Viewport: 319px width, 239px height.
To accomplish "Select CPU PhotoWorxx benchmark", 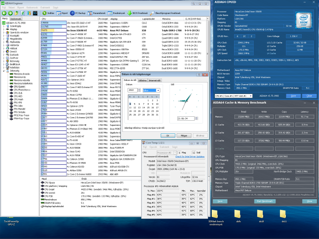I will click(x=22, y=90).
